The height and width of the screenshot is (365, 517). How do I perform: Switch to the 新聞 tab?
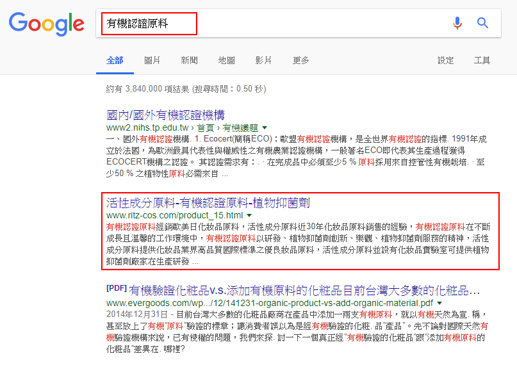tap(189, 60)
